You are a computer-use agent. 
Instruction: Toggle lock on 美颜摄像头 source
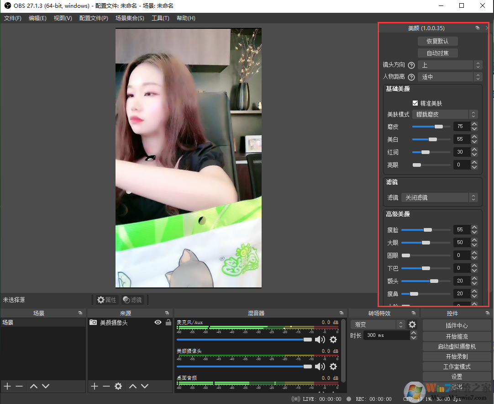(x=168, y=322)
